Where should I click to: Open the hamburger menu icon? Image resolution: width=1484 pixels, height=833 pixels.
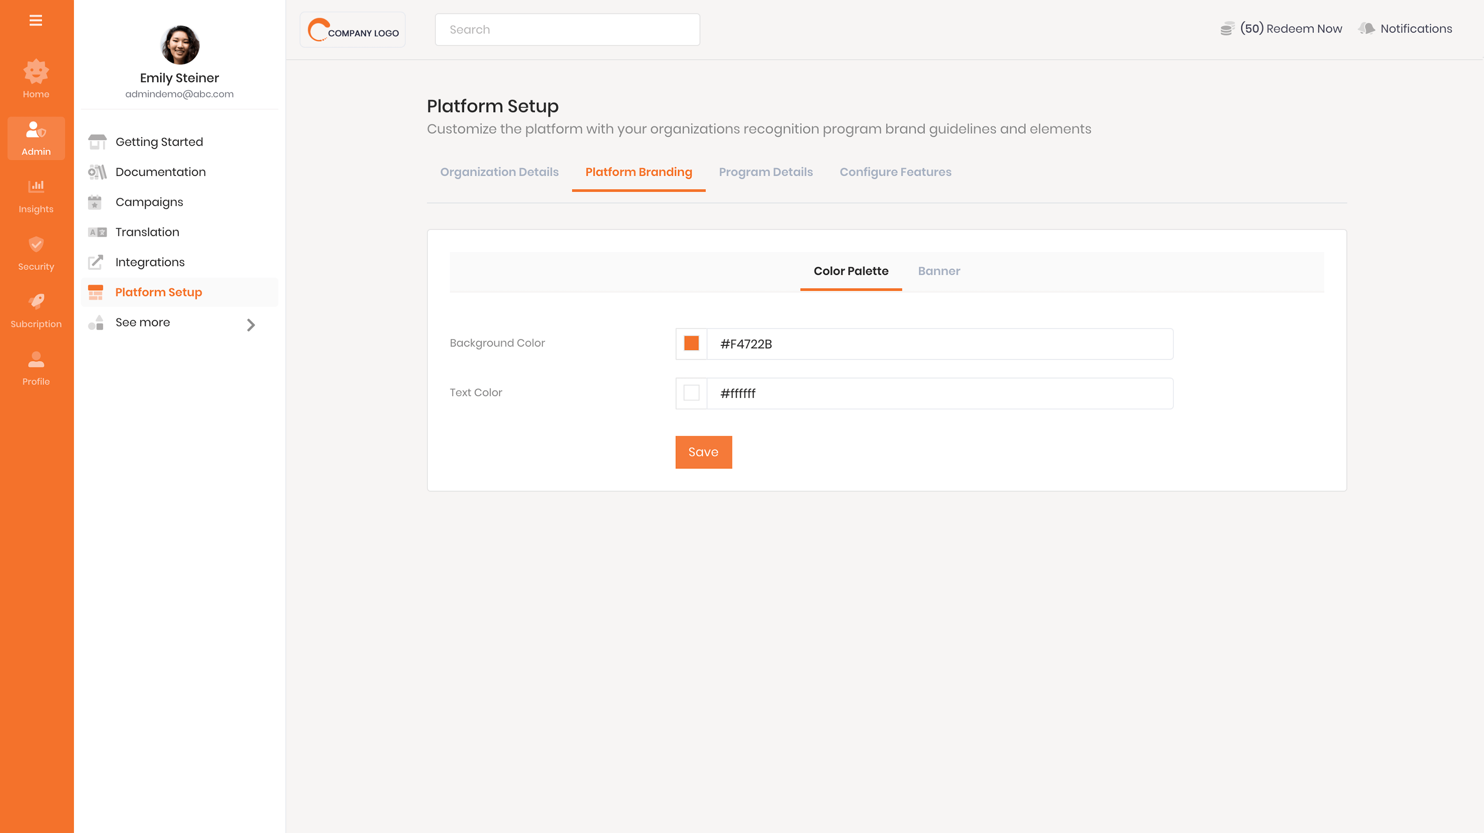(36, 21)
